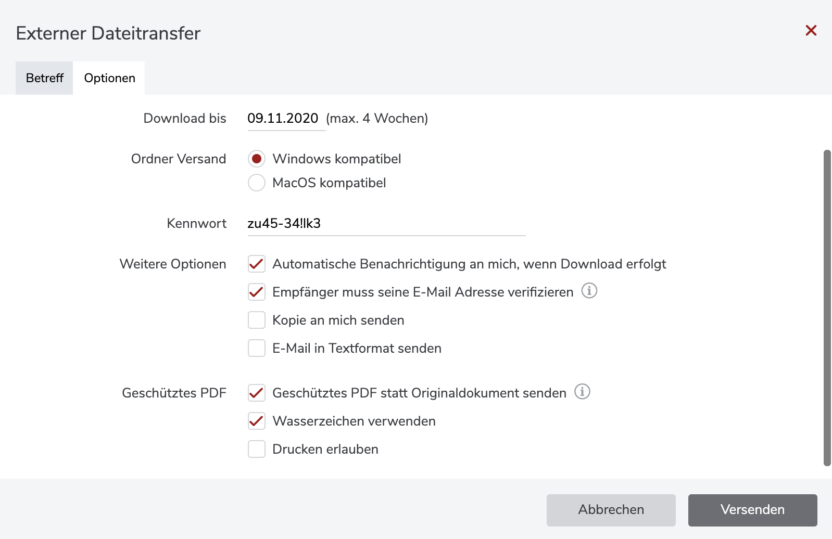Click the Abbrechen button
Viewport: 832px width, 539px height.
coord(611,510)
